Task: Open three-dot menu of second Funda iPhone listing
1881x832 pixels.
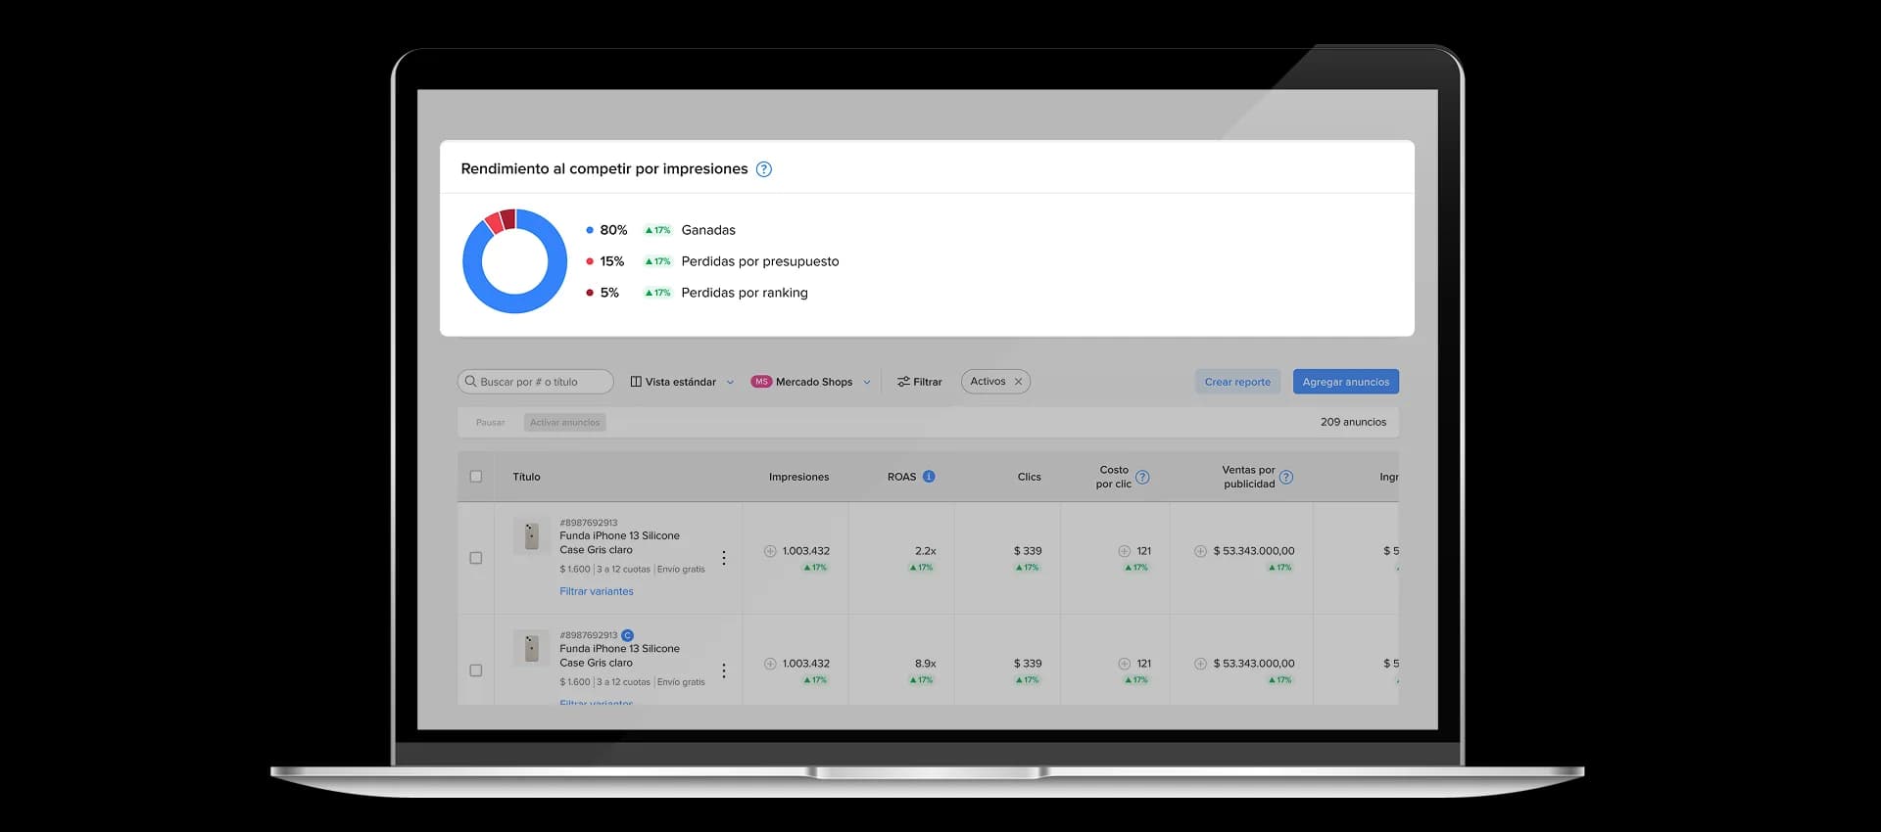Action: (724, 670)
